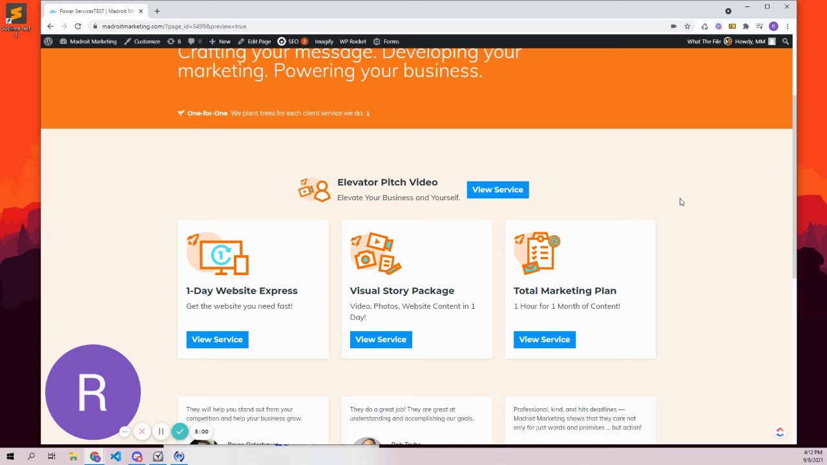This screenshot has width=827, height=465.
Task: Click the Elevator Pitch Video icon
Action: click(315, 189)
